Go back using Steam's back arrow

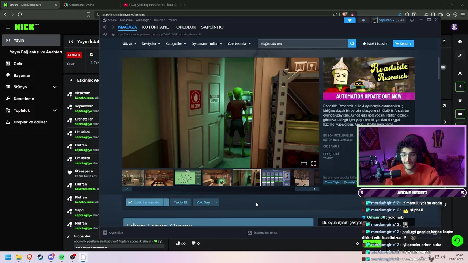(105, 27)
